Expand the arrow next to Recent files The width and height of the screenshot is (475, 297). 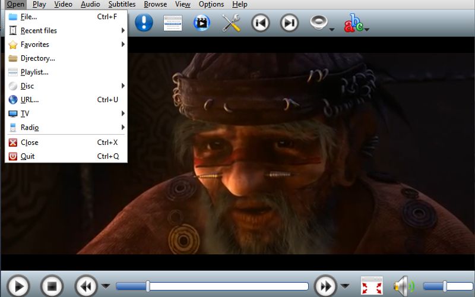coord(123,30)
